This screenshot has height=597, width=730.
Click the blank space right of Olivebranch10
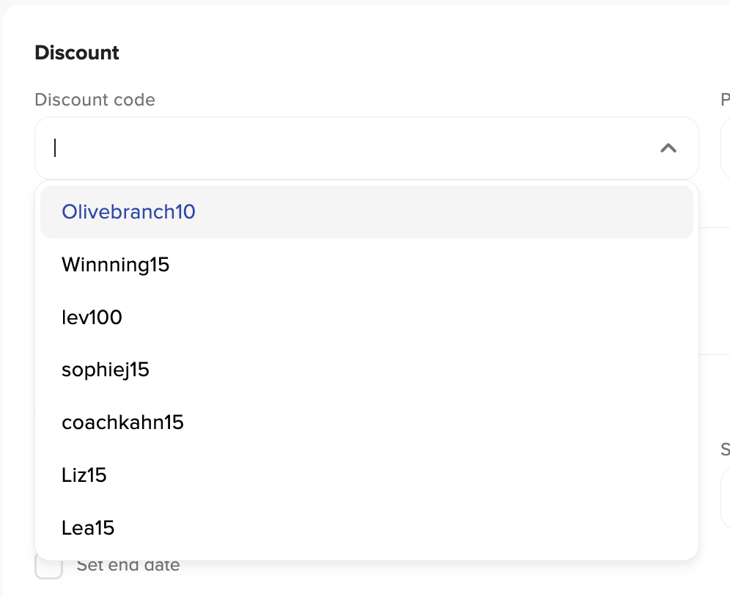click(440, 212)
